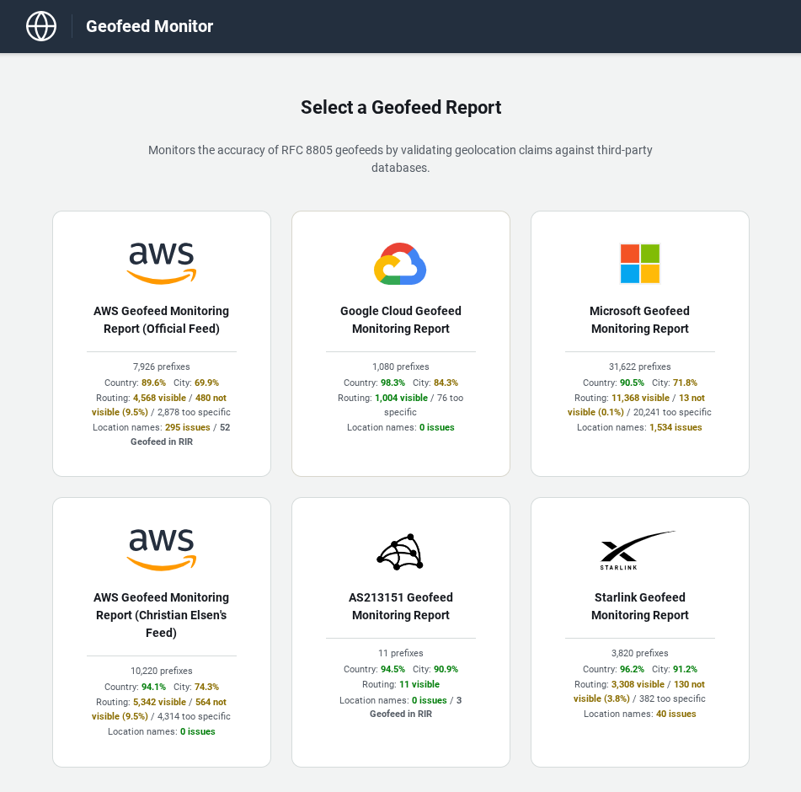Viewport: 801px width, 792px height.
Task: Click 'Geofeed in RIR' on AS213151 card
Action: tap(401, 714)
